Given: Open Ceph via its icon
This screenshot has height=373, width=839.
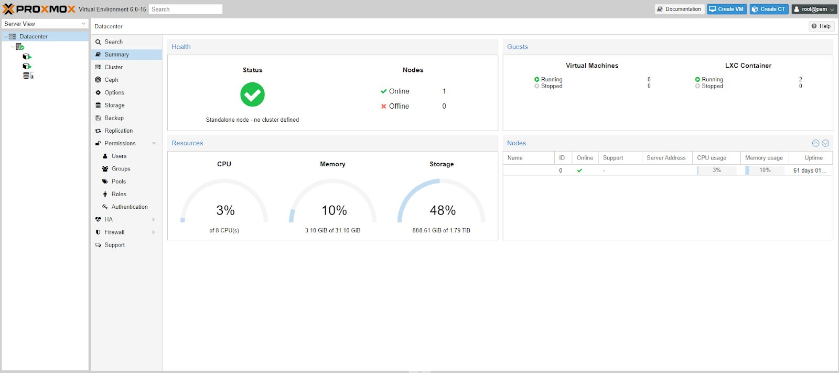Looking at the screenshot, I should tap(98, 80).
